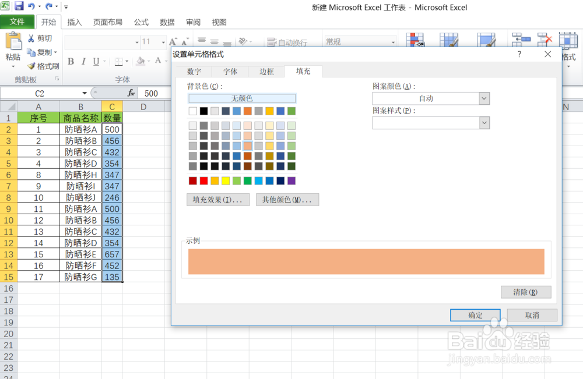Open the 字体 tab in format dialog

click(x=230, y=71)
